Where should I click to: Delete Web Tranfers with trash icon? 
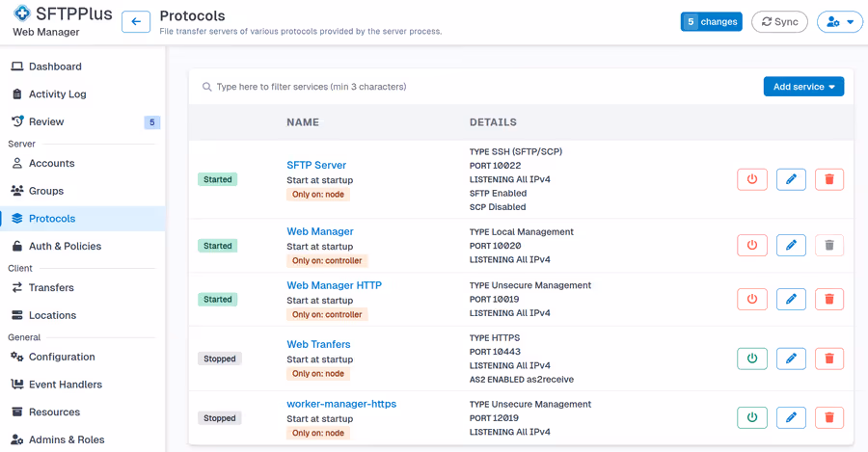click(x=829, y=359)
